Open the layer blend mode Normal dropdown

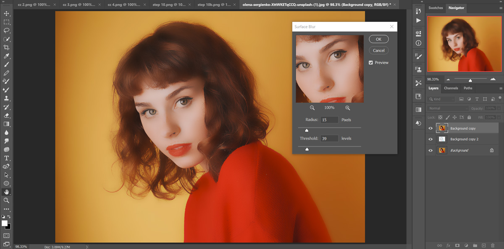[448, 108]
